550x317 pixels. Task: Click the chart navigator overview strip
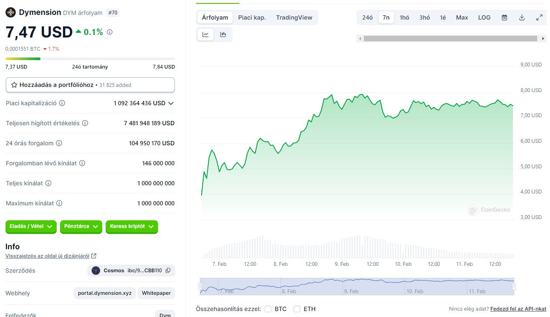357,286
